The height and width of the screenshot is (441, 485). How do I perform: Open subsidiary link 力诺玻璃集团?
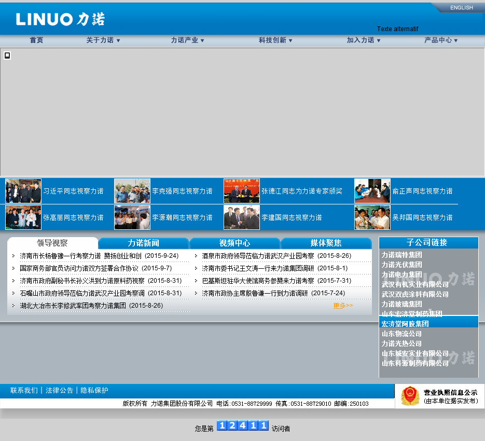pyautogui.click(x=401, y=304)
